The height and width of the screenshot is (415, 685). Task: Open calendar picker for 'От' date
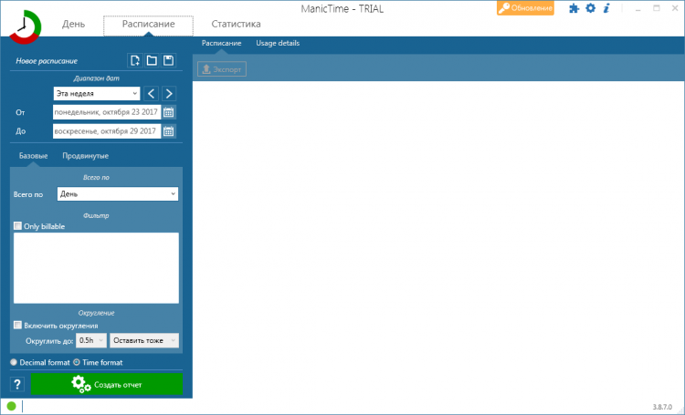point(169,112)
